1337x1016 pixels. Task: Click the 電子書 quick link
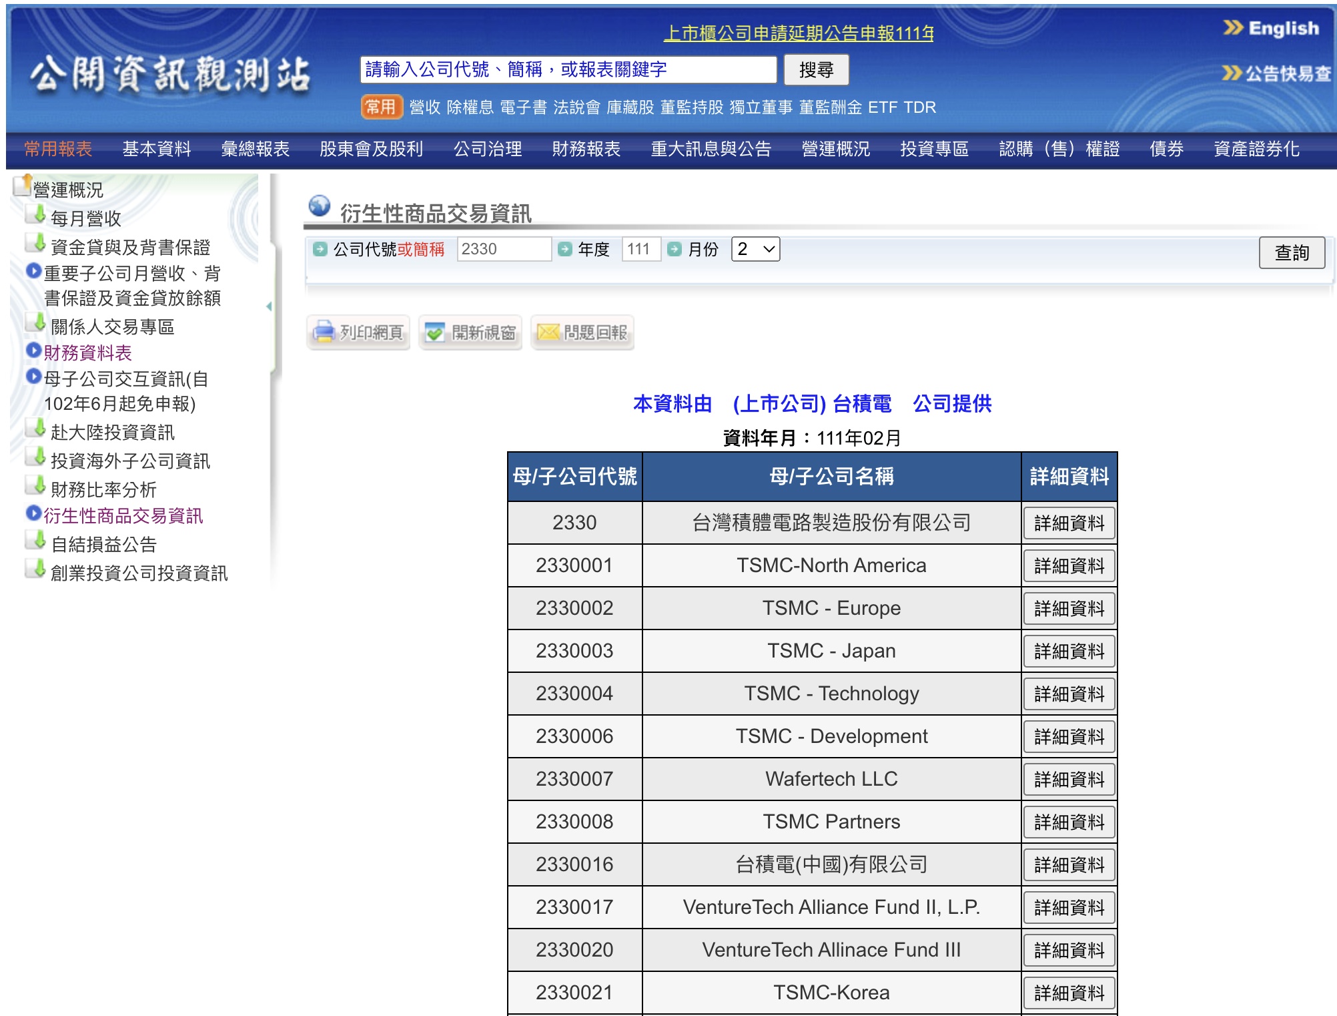(x=524, y=107)
